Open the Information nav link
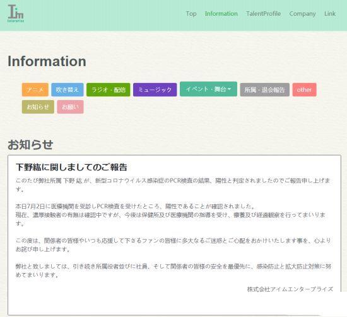 point(221,14)
